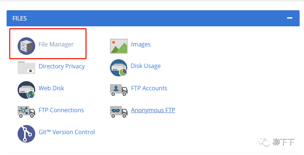Go to the Images link
Screen dimensions: 304x155
141,45
